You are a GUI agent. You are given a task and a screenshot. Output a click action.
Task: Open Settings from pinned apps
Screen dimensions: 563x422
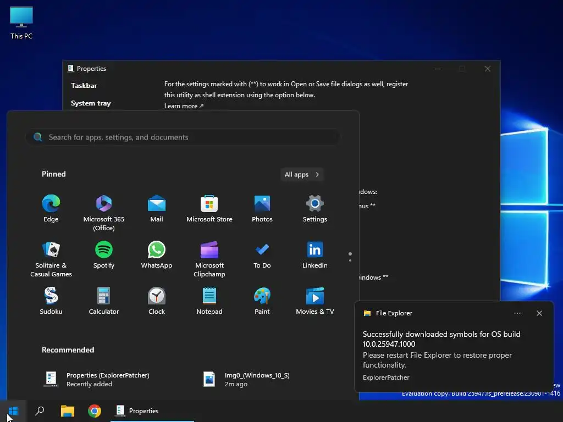pos(315,209)
